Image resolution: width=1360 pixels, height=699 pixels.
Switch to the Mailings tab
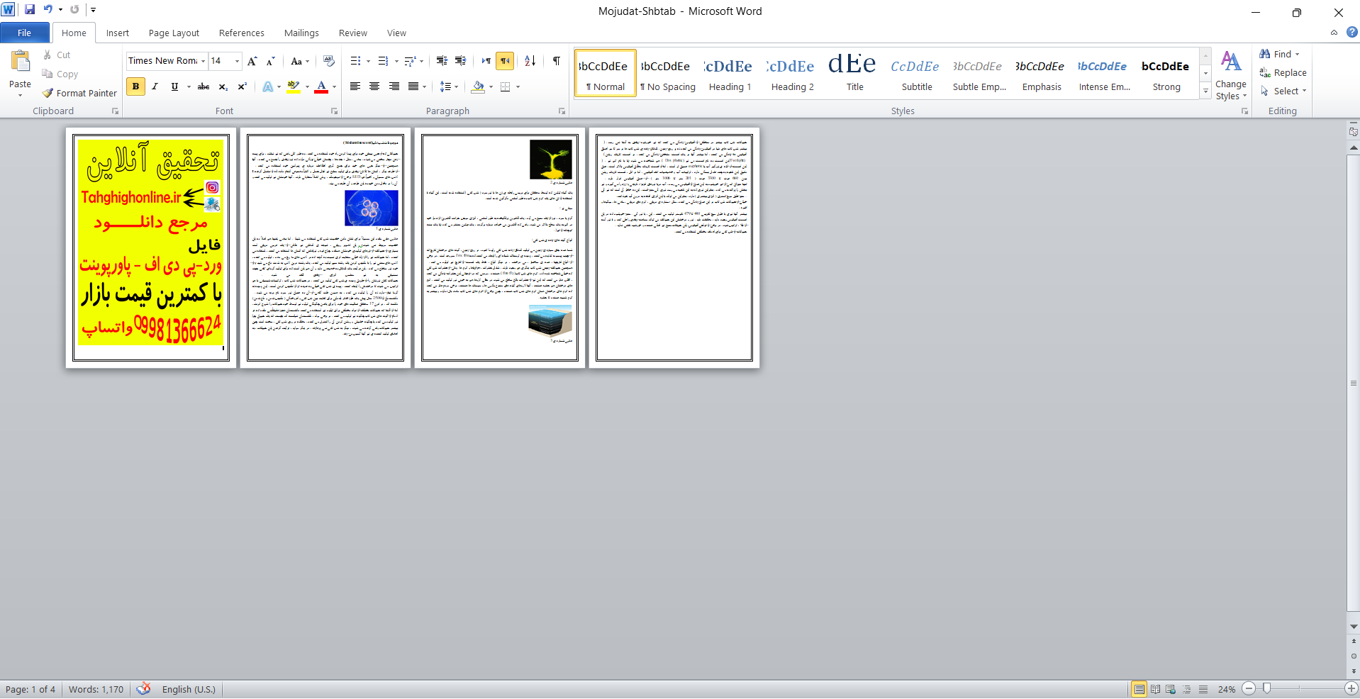click(301, 33)
